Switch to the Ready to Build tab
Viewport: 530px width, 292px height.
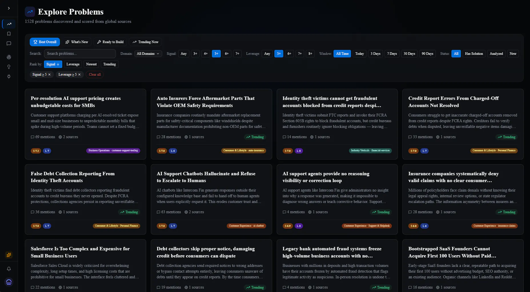point(110,42)
